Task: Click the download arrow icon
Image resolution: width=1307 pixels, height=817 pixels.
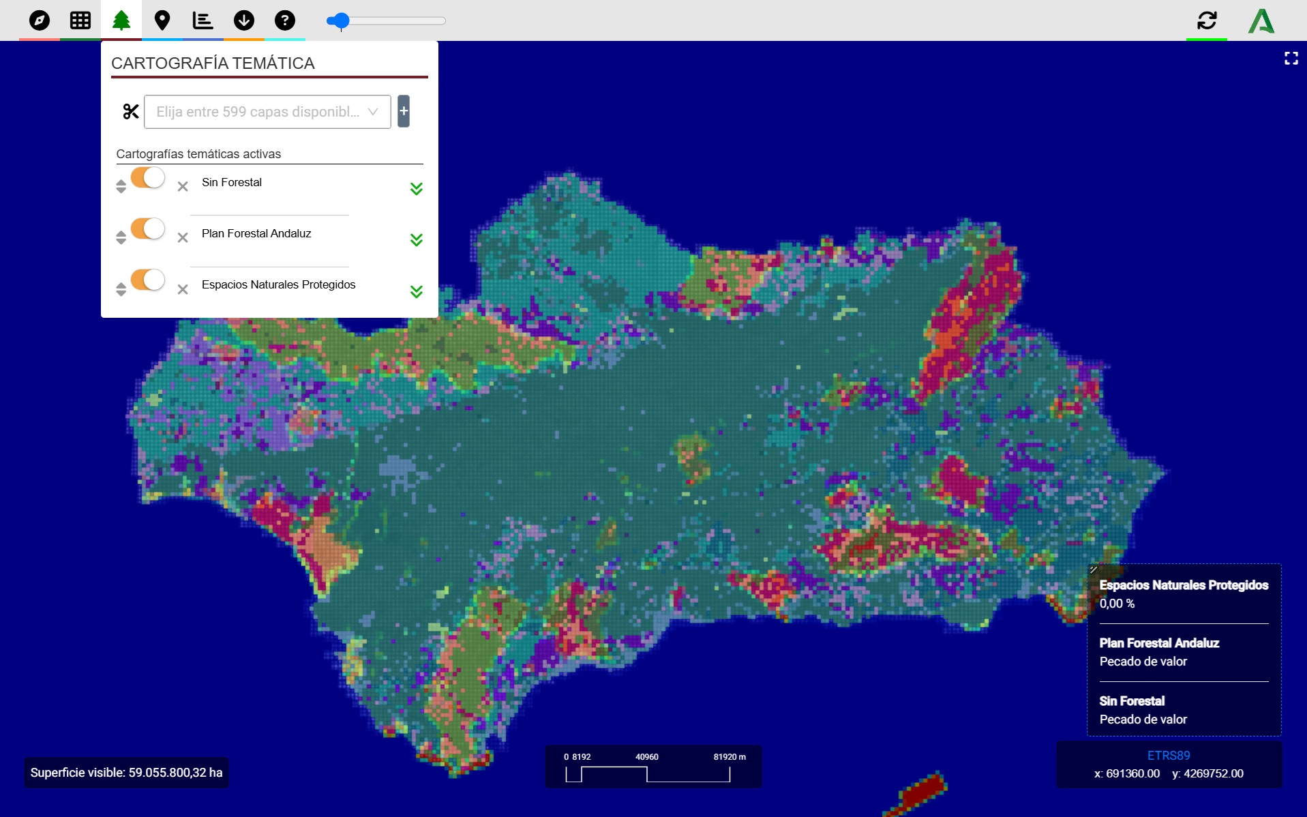Action: click(243, 20)
